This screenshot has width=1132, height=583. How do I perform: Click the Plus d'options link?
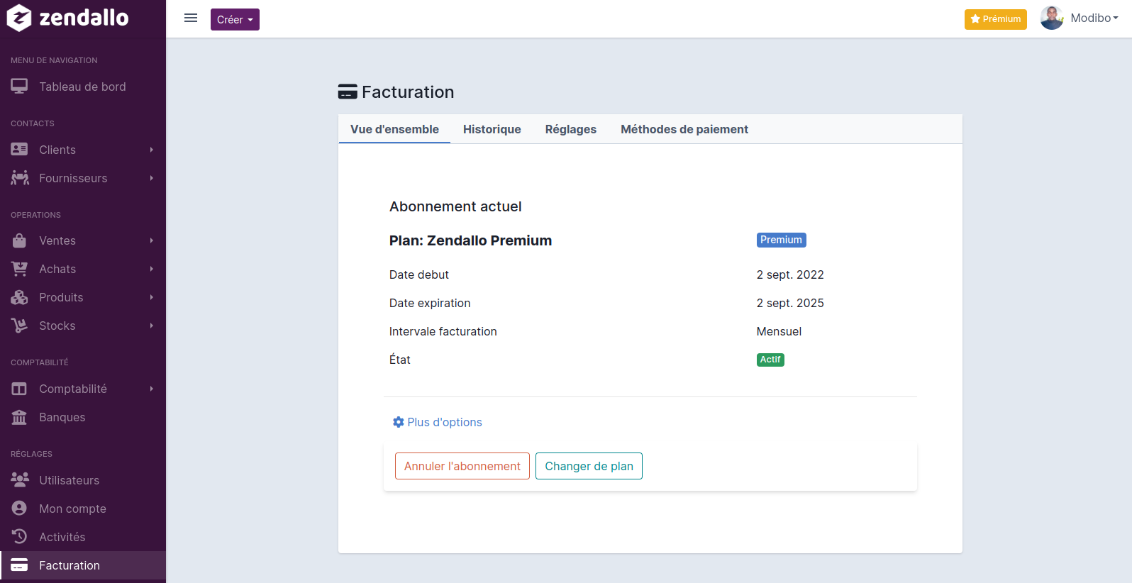tap(438, 422)
